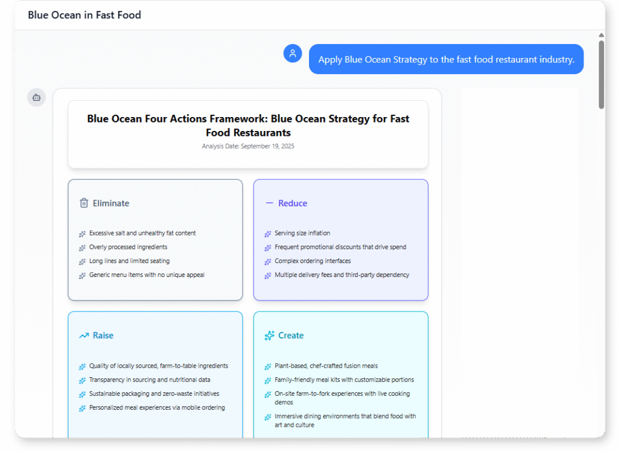Click the sparkles icon in the Create card
The width and height of the screenshot is (618, 452).
coord(270,335)
